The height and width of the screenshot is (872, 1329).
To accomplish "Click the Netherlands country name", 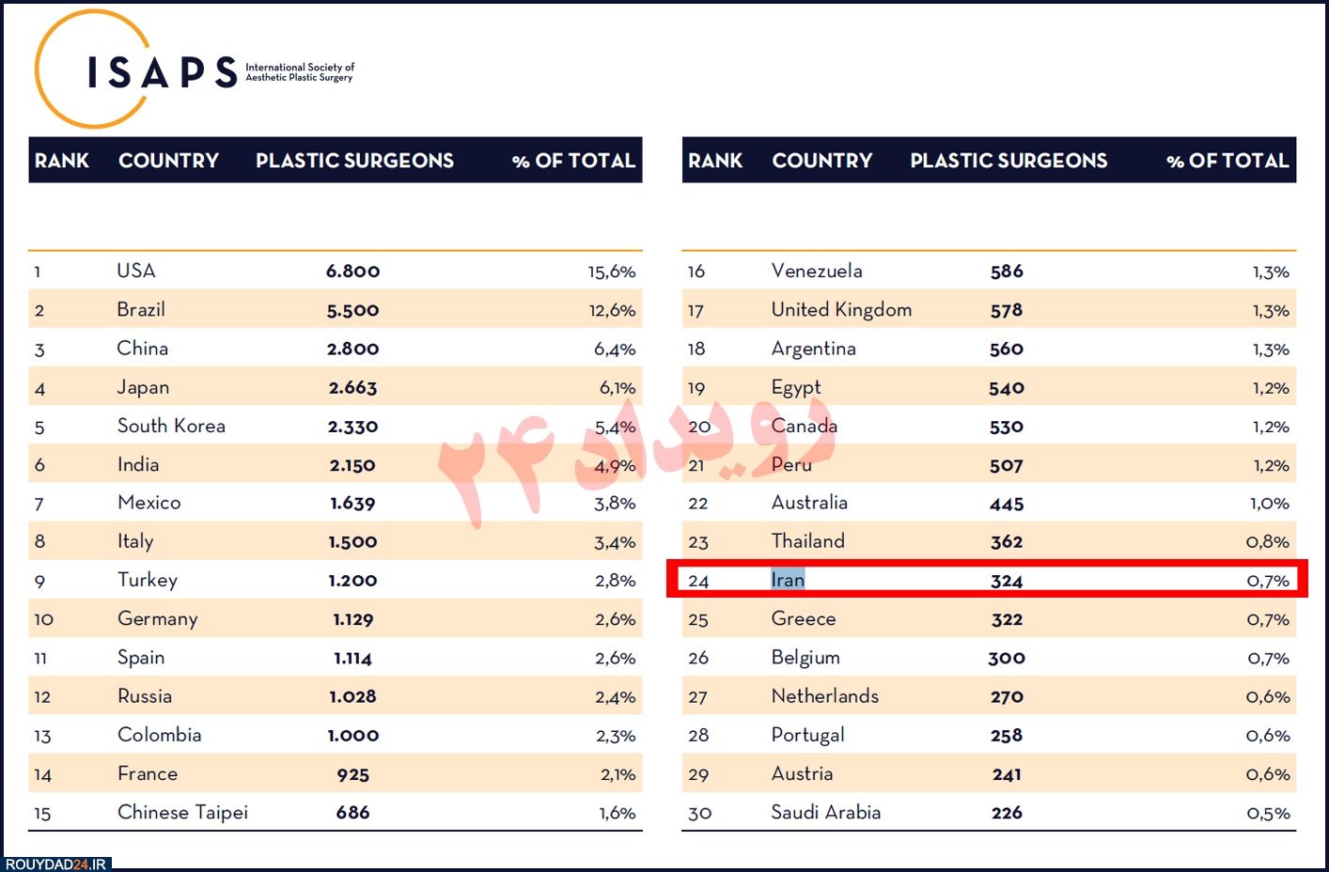I will click(824, 696).
